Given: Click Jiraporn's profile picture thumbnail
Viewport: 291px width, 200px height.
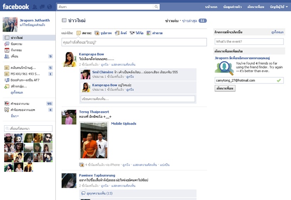Looking at the screenshot, I should pos(10,24).
